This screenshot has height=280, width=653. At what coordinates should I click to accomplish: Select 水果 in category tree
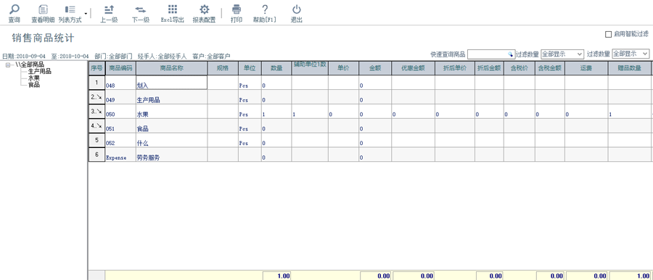[x=33, y=78]
